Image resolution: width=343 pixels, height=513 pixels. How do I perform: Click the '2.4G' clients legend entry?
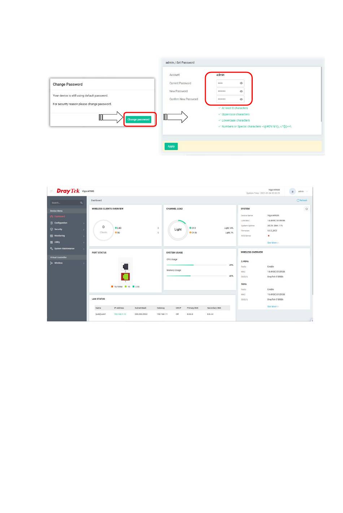coord(118,228)
